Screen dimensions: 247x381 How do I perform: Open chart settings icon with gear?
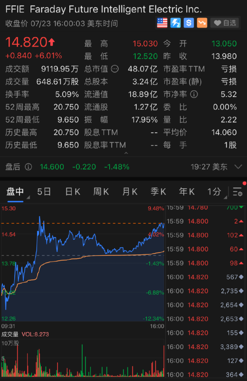[x=237, y=192]
